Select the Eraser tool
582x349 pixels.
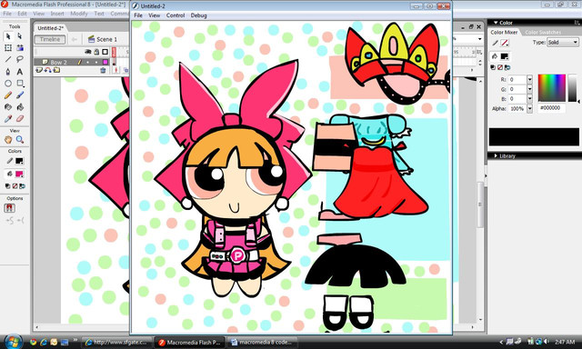(20, 119)
